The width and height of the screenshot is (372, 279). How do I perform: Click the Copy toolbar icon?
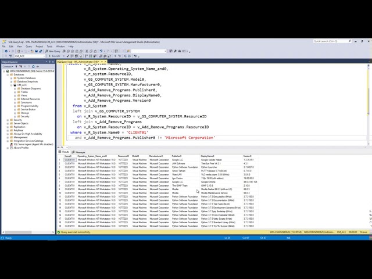[x=91, y=51]
